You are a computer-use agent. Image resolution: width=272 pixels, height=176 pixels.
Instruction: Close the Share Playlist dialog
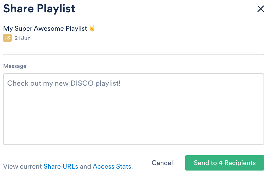pos(260,9)
